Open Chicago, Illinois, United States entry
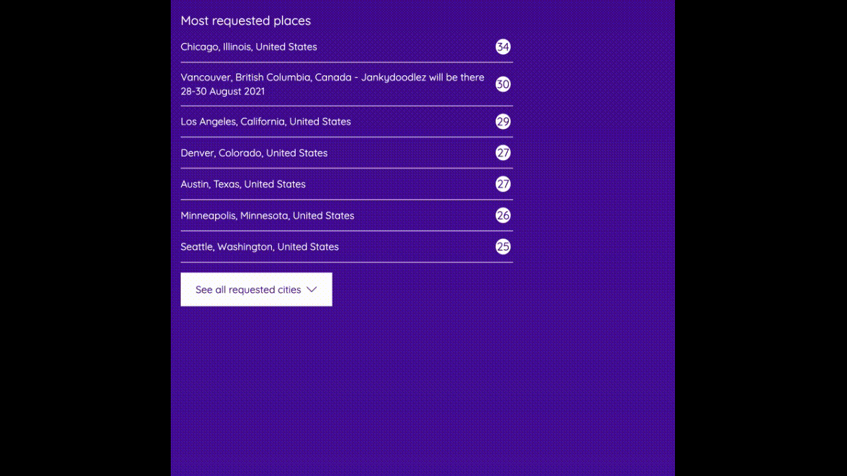The image size is (847, 476). [x=249, y=47]
